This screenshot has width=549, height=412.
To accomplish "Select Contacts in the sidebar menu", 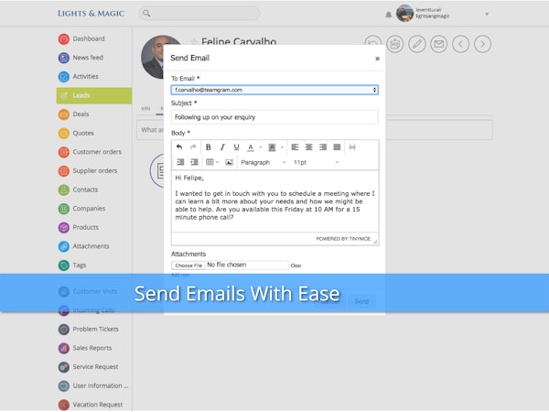I will pyautogui.click(x=85, y=190).
